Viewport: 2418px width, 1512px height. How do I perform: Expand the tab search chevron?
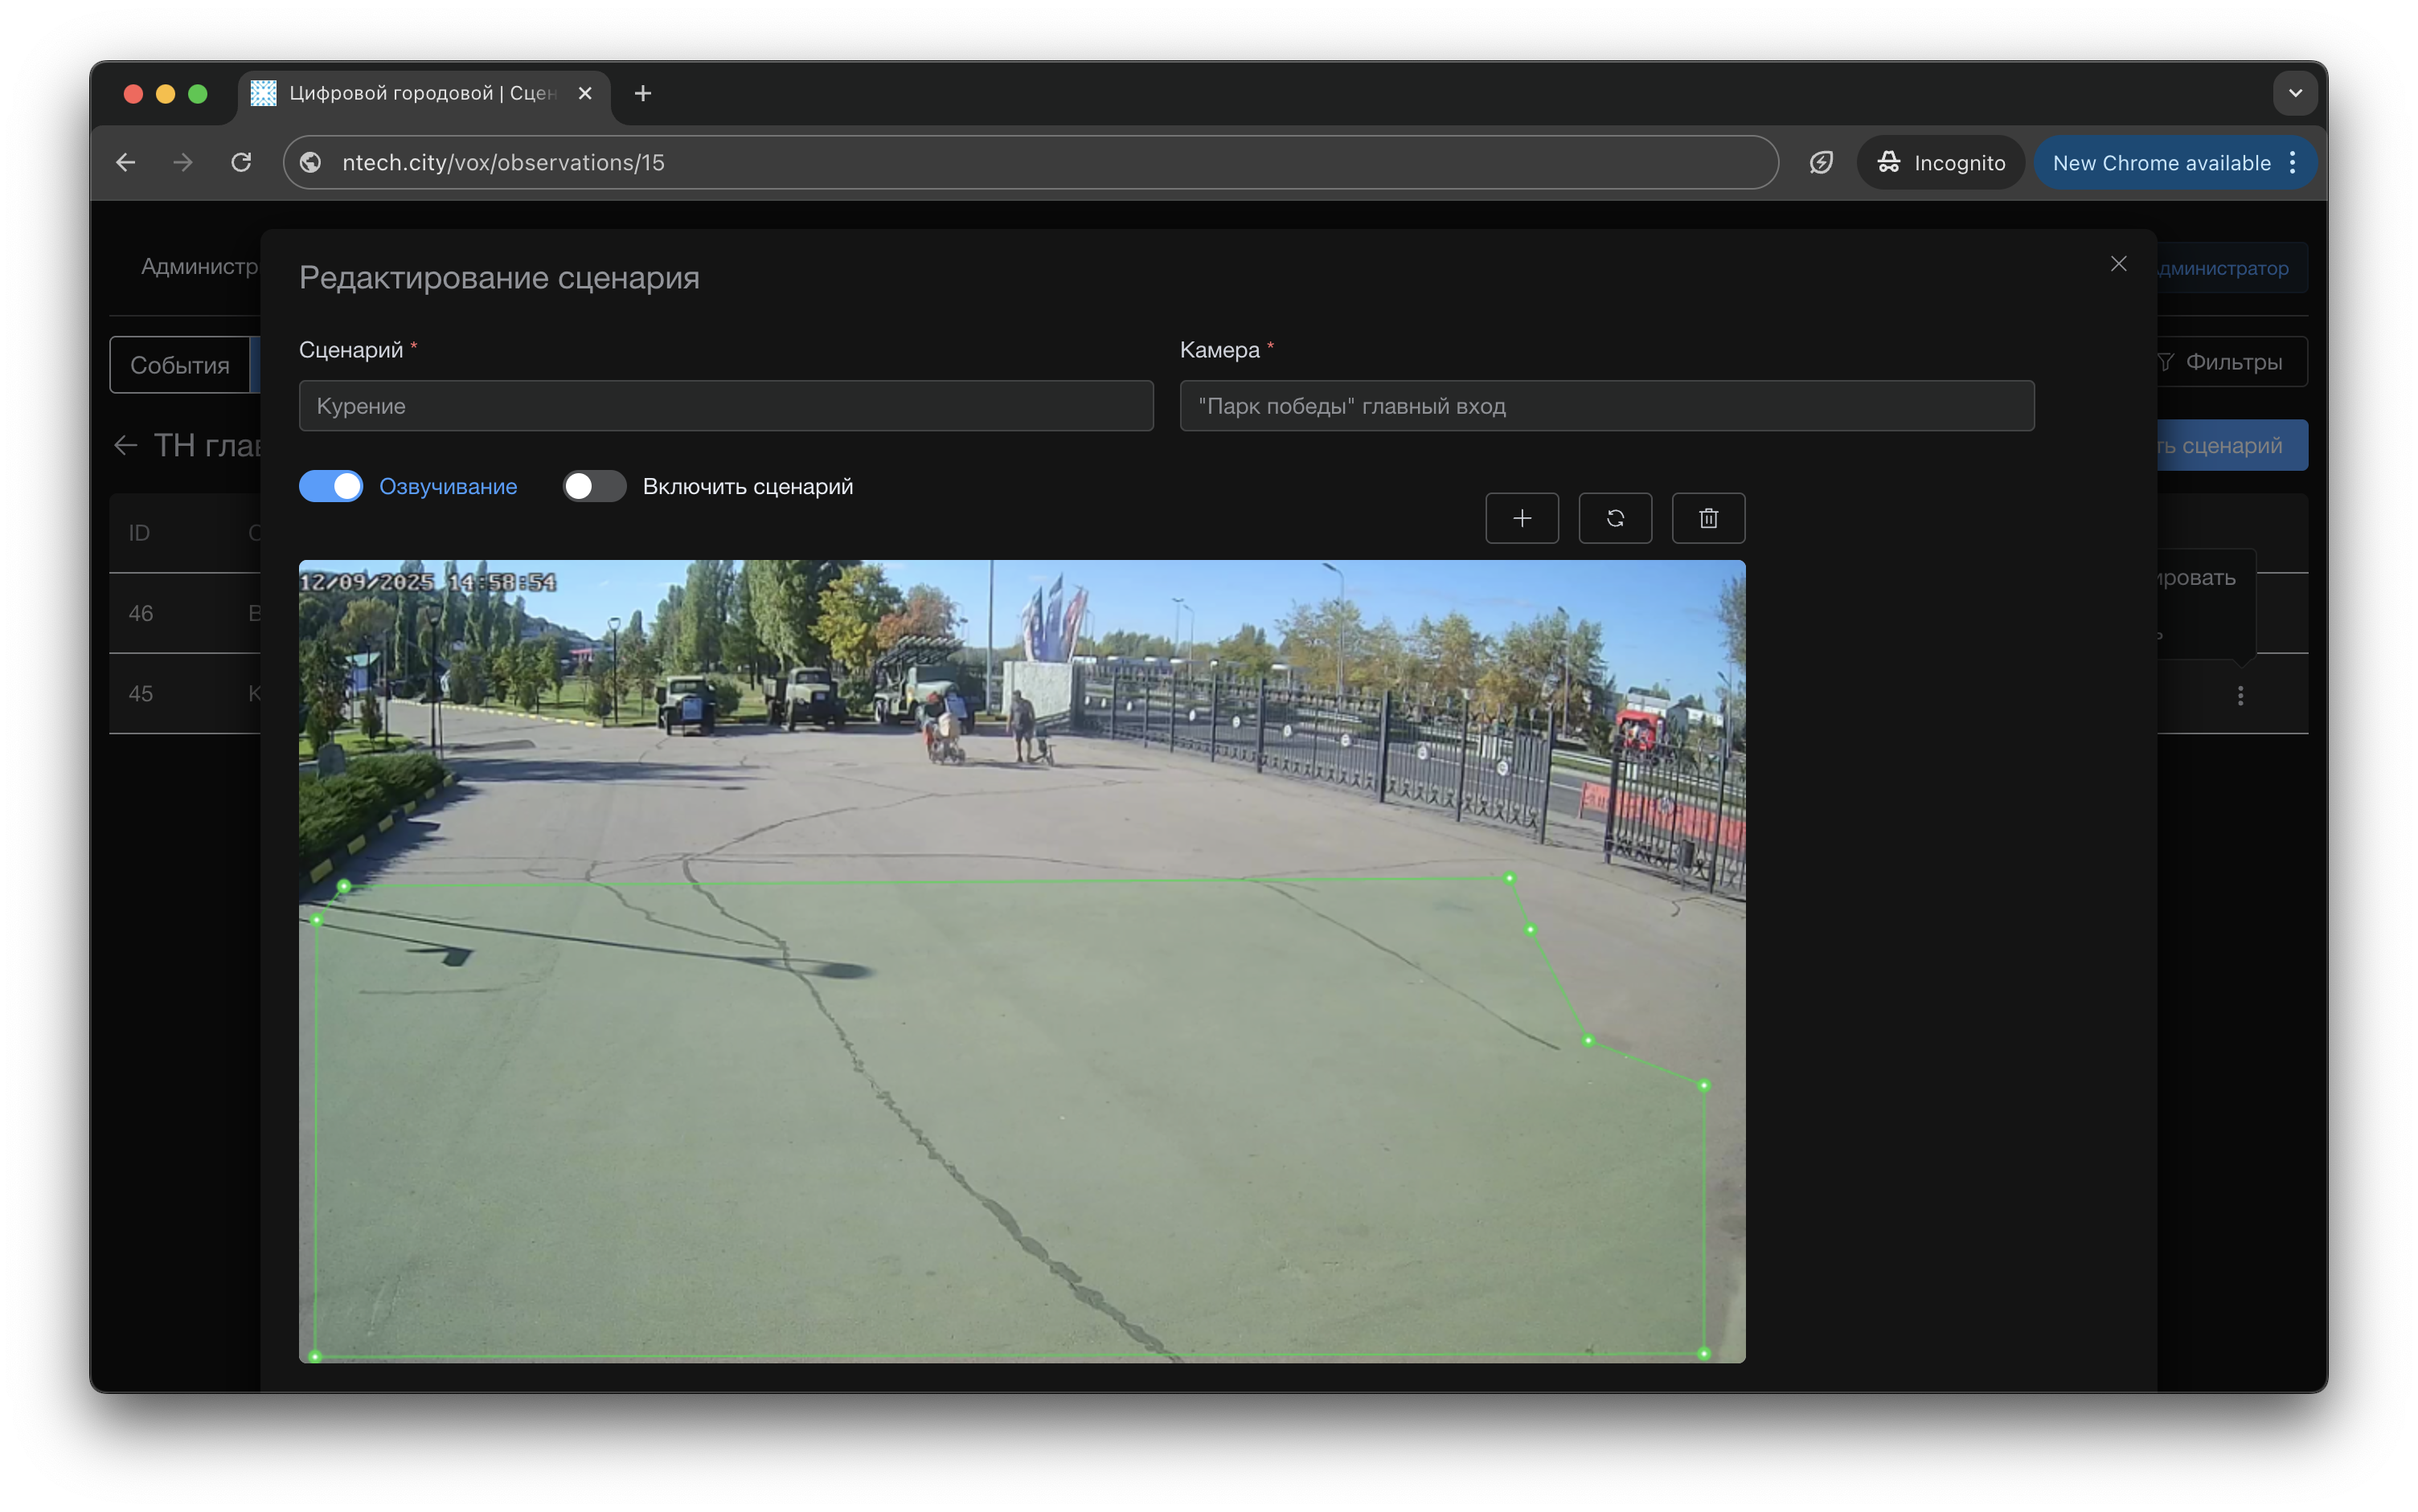point(2295,93)
